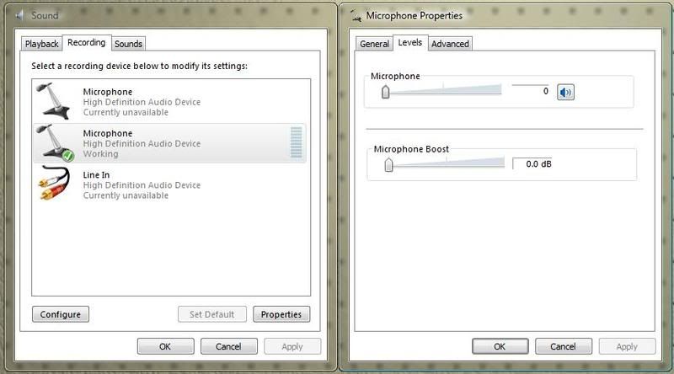This screenshot has height=374, width=674.
Task: Select the Recording tab
Action: click(87, 43)
